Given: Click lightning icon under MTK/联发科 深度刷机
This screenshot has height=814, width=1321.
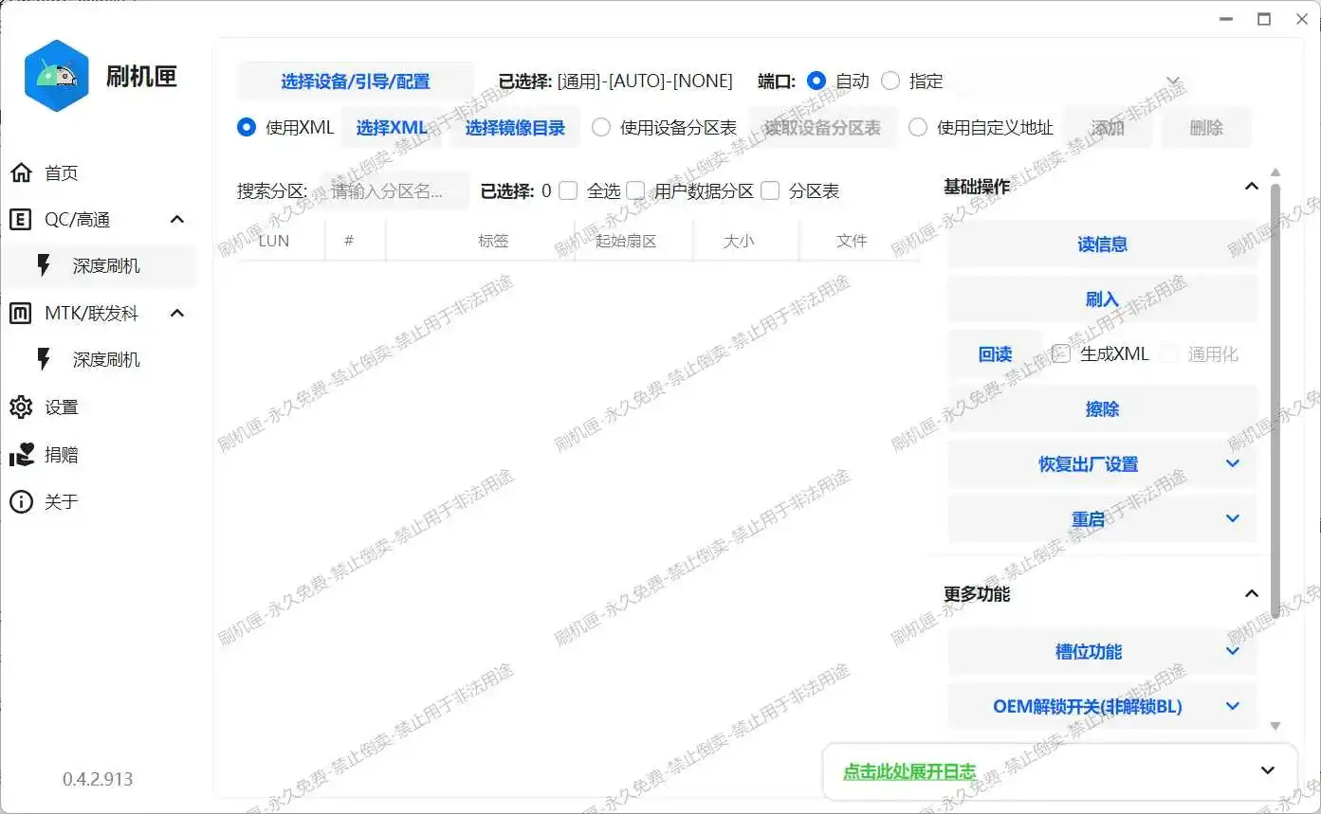Looking at the screenshot, I should click(x=44, y=360).
